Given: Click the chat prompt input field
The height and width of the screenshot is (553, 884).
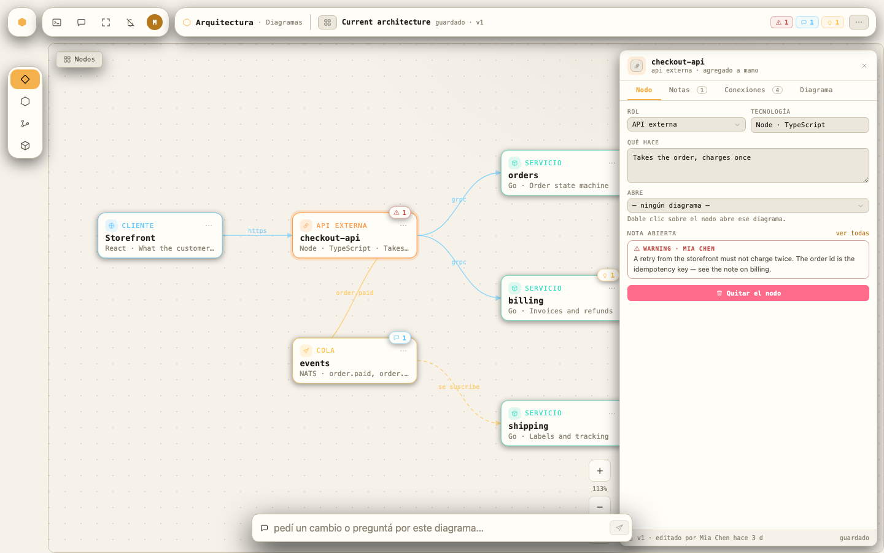Looking at the screenshot, I should point(439,528).
